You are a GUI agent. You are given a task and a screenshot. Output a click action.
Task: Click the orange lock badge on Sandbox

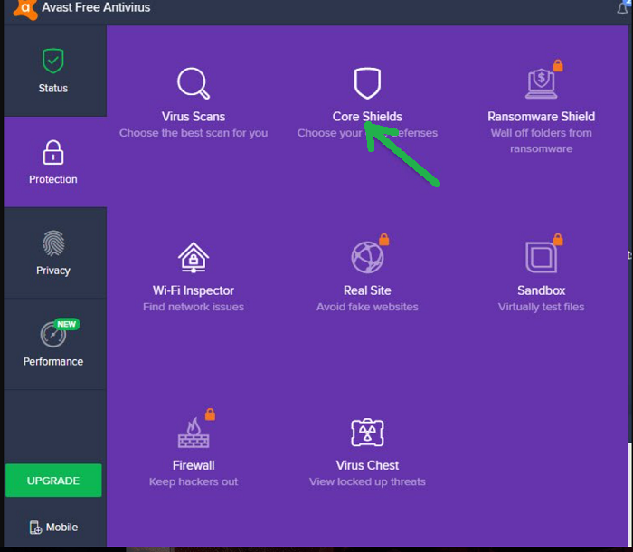click(557, 240)
